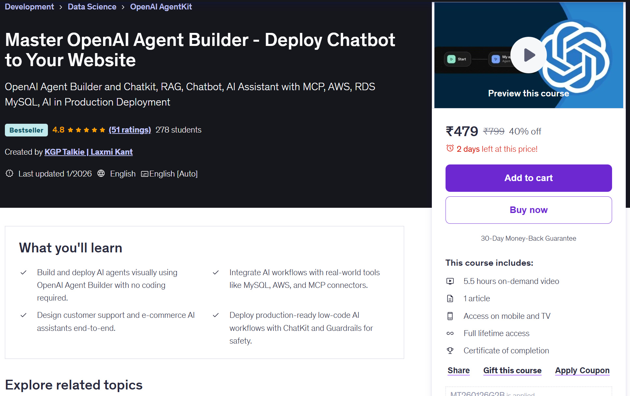Click the mobile and TV access icon
This screenshot has height=396, width=630.
pyautogui.click(x=450, y=316)
